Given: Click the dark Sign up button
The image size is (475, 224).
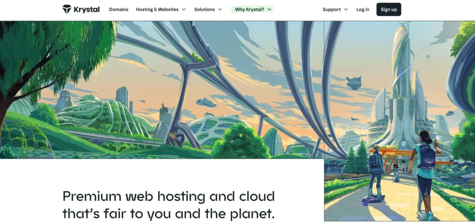Looking at the screenshot, I should [x=389, y=9].
